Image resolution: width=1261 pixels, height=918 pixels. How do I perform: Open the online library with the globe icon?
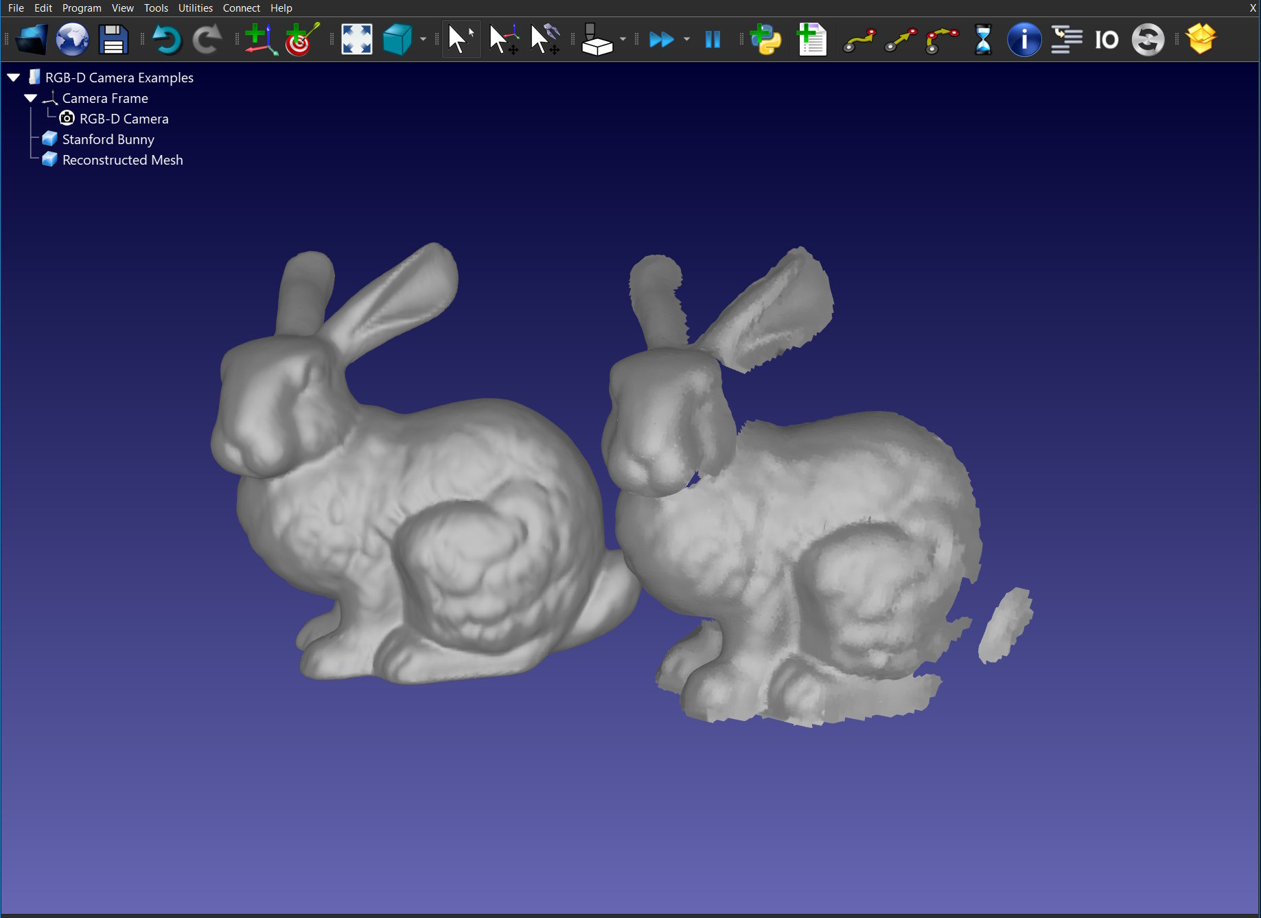(72, 39)
